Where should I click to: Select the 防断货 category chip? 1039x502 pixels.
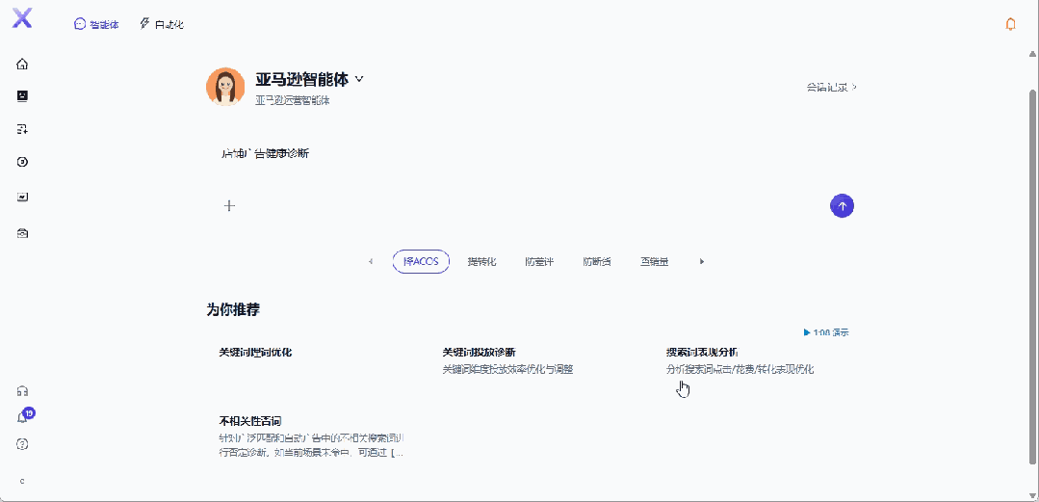pos(597,261)
